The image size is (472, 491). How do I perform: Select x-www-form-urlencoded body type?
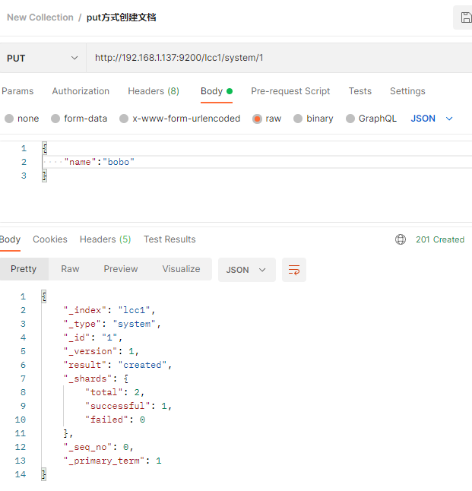[x=125, y=119]
